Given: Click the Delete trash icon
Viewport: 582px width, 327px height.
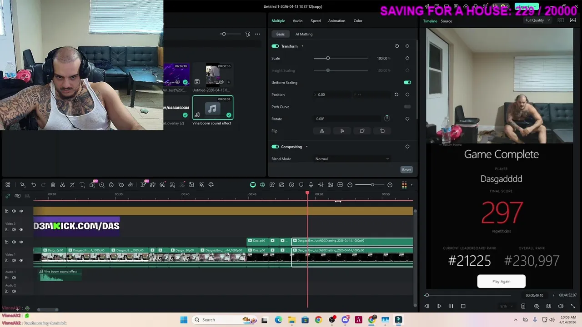Looking at the screenshot, I should pos(53,185).
